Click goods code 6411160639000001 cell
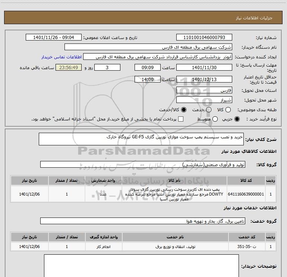The image size is (287, 277). [x=246, y=194]
